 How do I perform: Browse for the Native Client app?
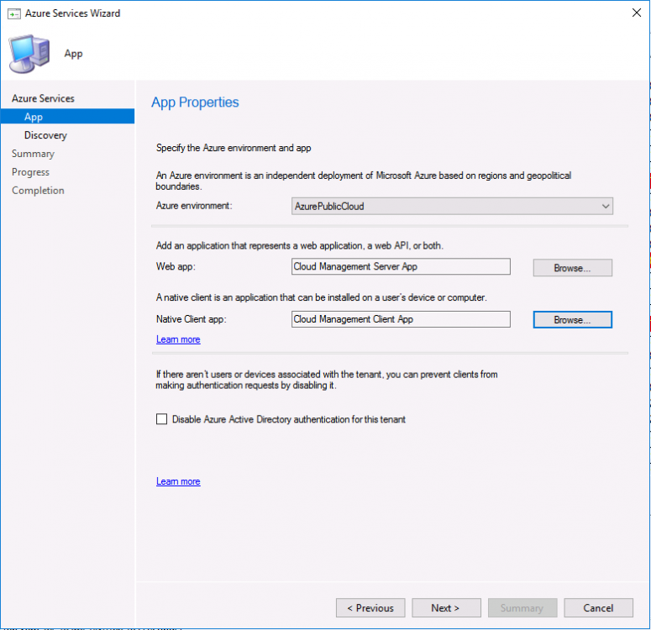click(572, 320)
